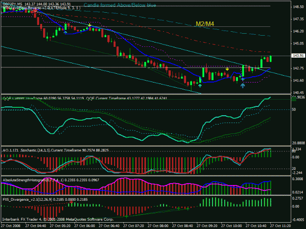306x229 pixels.
Task: Click the AbsoluteStrengthHistogram indicator label
Action: click(x=51, y=180)
